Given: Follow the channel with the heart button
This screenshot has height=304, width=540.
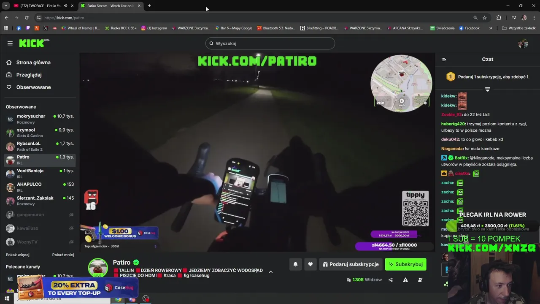Looking at the screenshot, I should click(x=310, y=264).
